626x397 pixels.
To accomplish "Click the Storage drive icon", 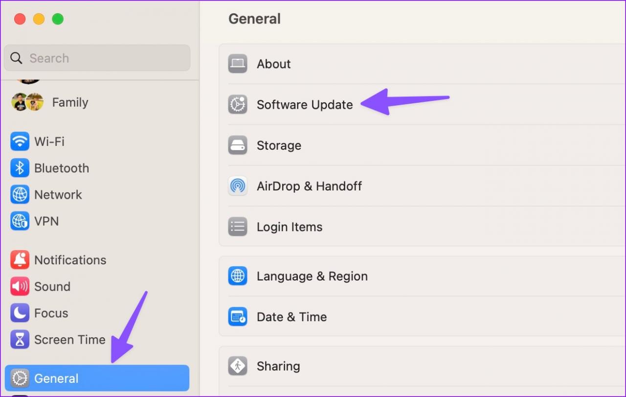I will (x=238, y=145).
